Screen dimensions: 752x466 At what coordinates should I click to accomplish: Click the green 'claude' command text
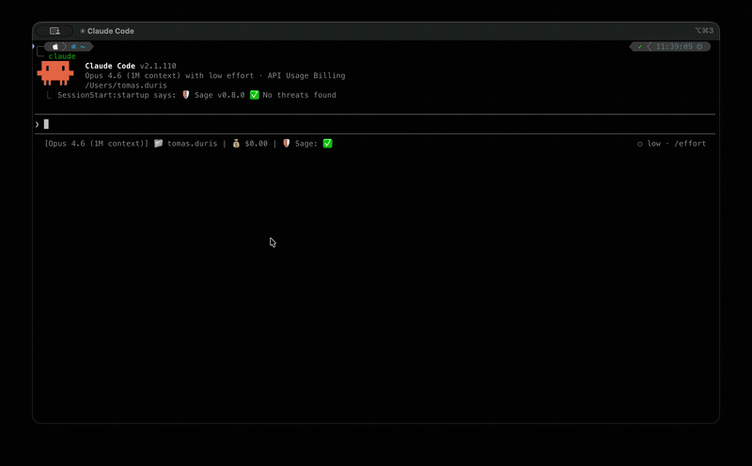tap(62, 56)
